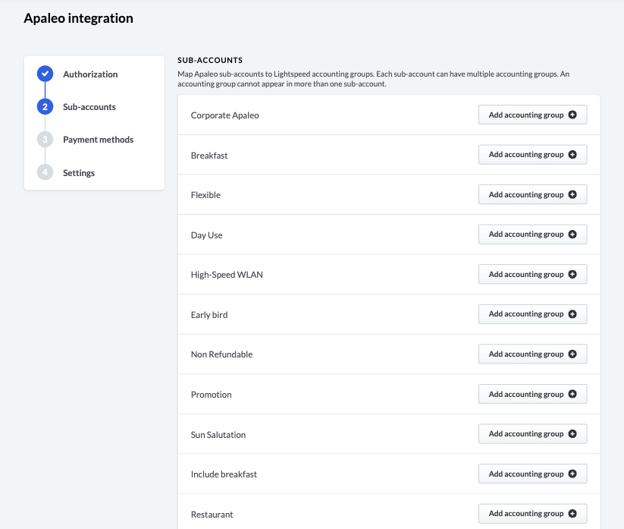This screenshot has width=624, height=529.
Task: Add accounting group to Promotion
Action: [x=532, y=394]
